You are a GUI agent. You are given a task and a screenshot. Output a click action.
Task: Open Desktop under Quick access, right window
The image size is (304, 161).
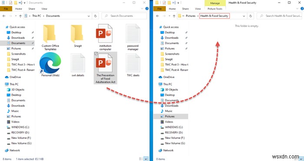(x=170, y=33)
